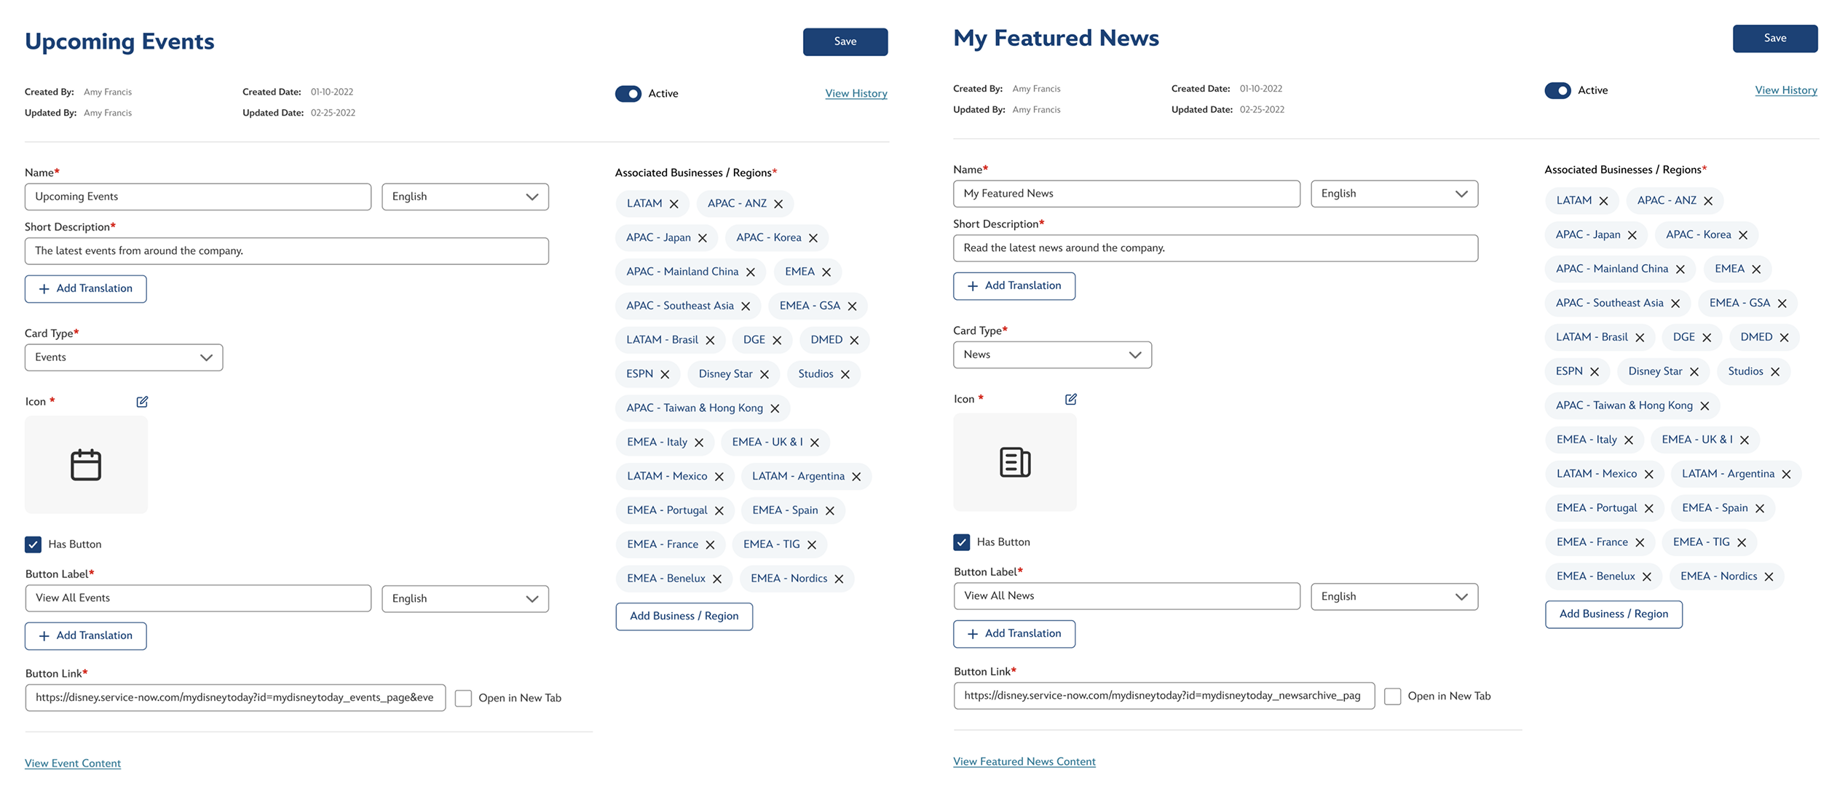Click edit icon above the Upcoming Events calendar icon

pyautogui.click(x=142, y=402)
